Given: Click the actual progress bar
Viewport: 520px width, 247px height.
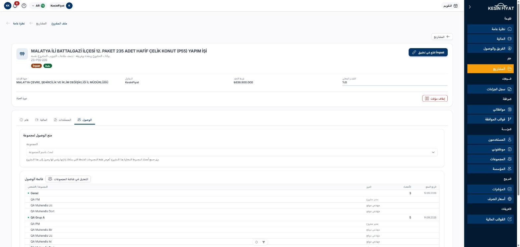Looking at the screenshot, I should 395,85.
